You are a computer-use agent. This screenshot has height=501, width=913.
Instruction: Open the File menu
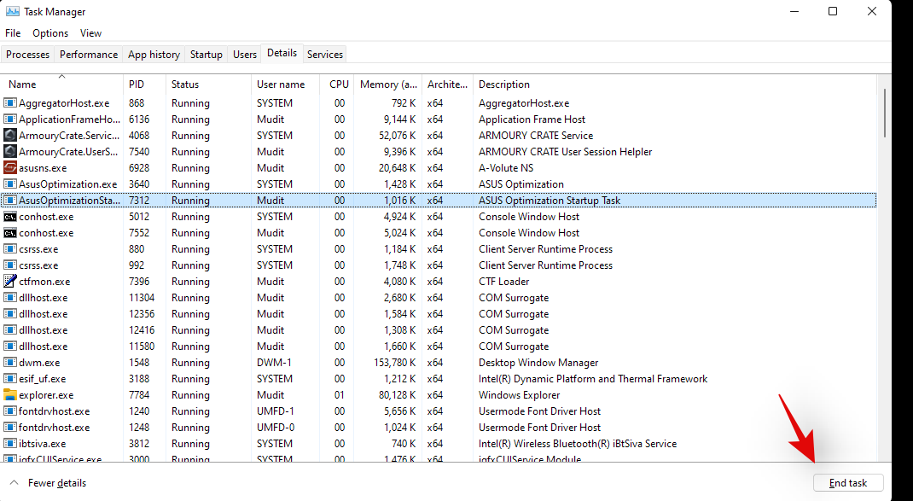tap(13, 33)
